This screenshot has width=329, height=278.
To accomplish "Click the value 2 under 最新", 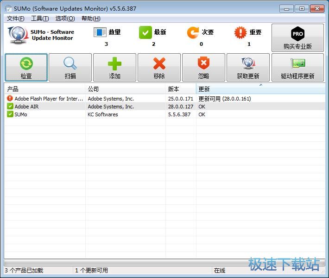I will [154, 44].
